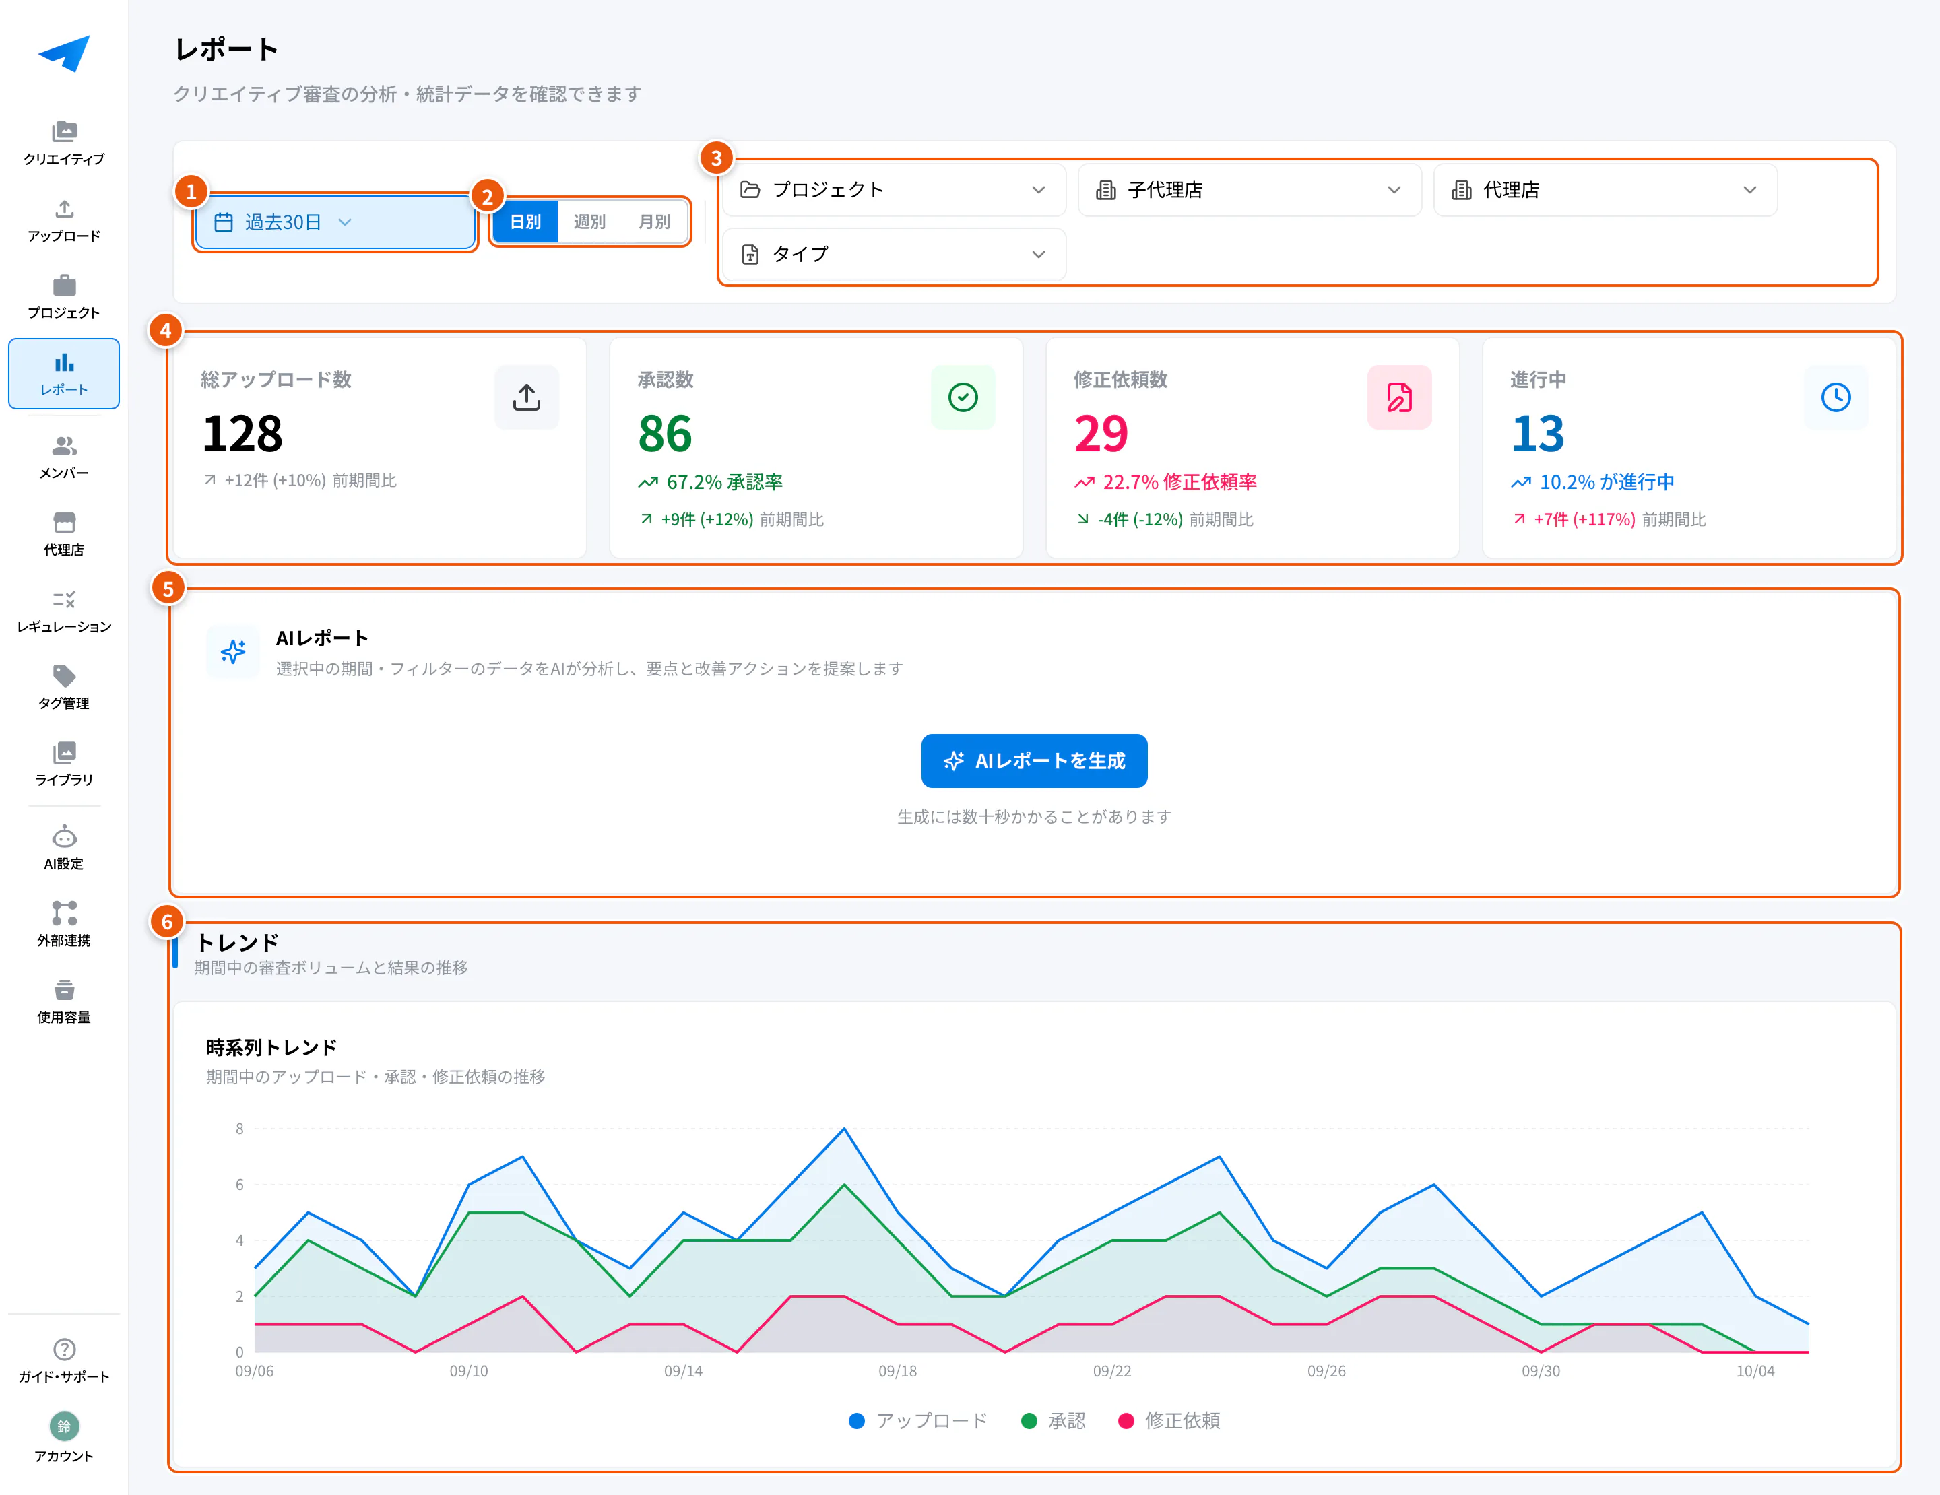Open レギュレーション in the sidebar
Viewport: 1940px width, 1495px height.
[x=64, y=611]
